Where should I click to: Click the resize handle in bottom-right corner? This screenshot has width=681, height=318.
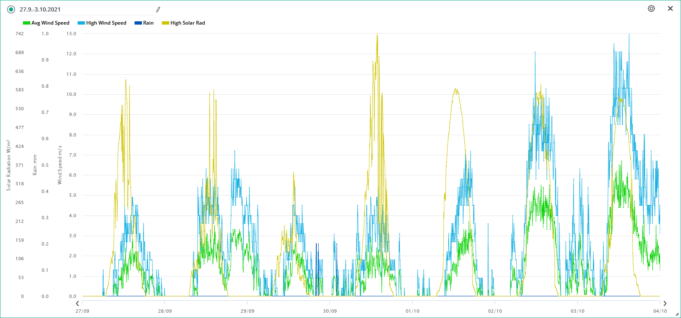[x=677, y=314]
